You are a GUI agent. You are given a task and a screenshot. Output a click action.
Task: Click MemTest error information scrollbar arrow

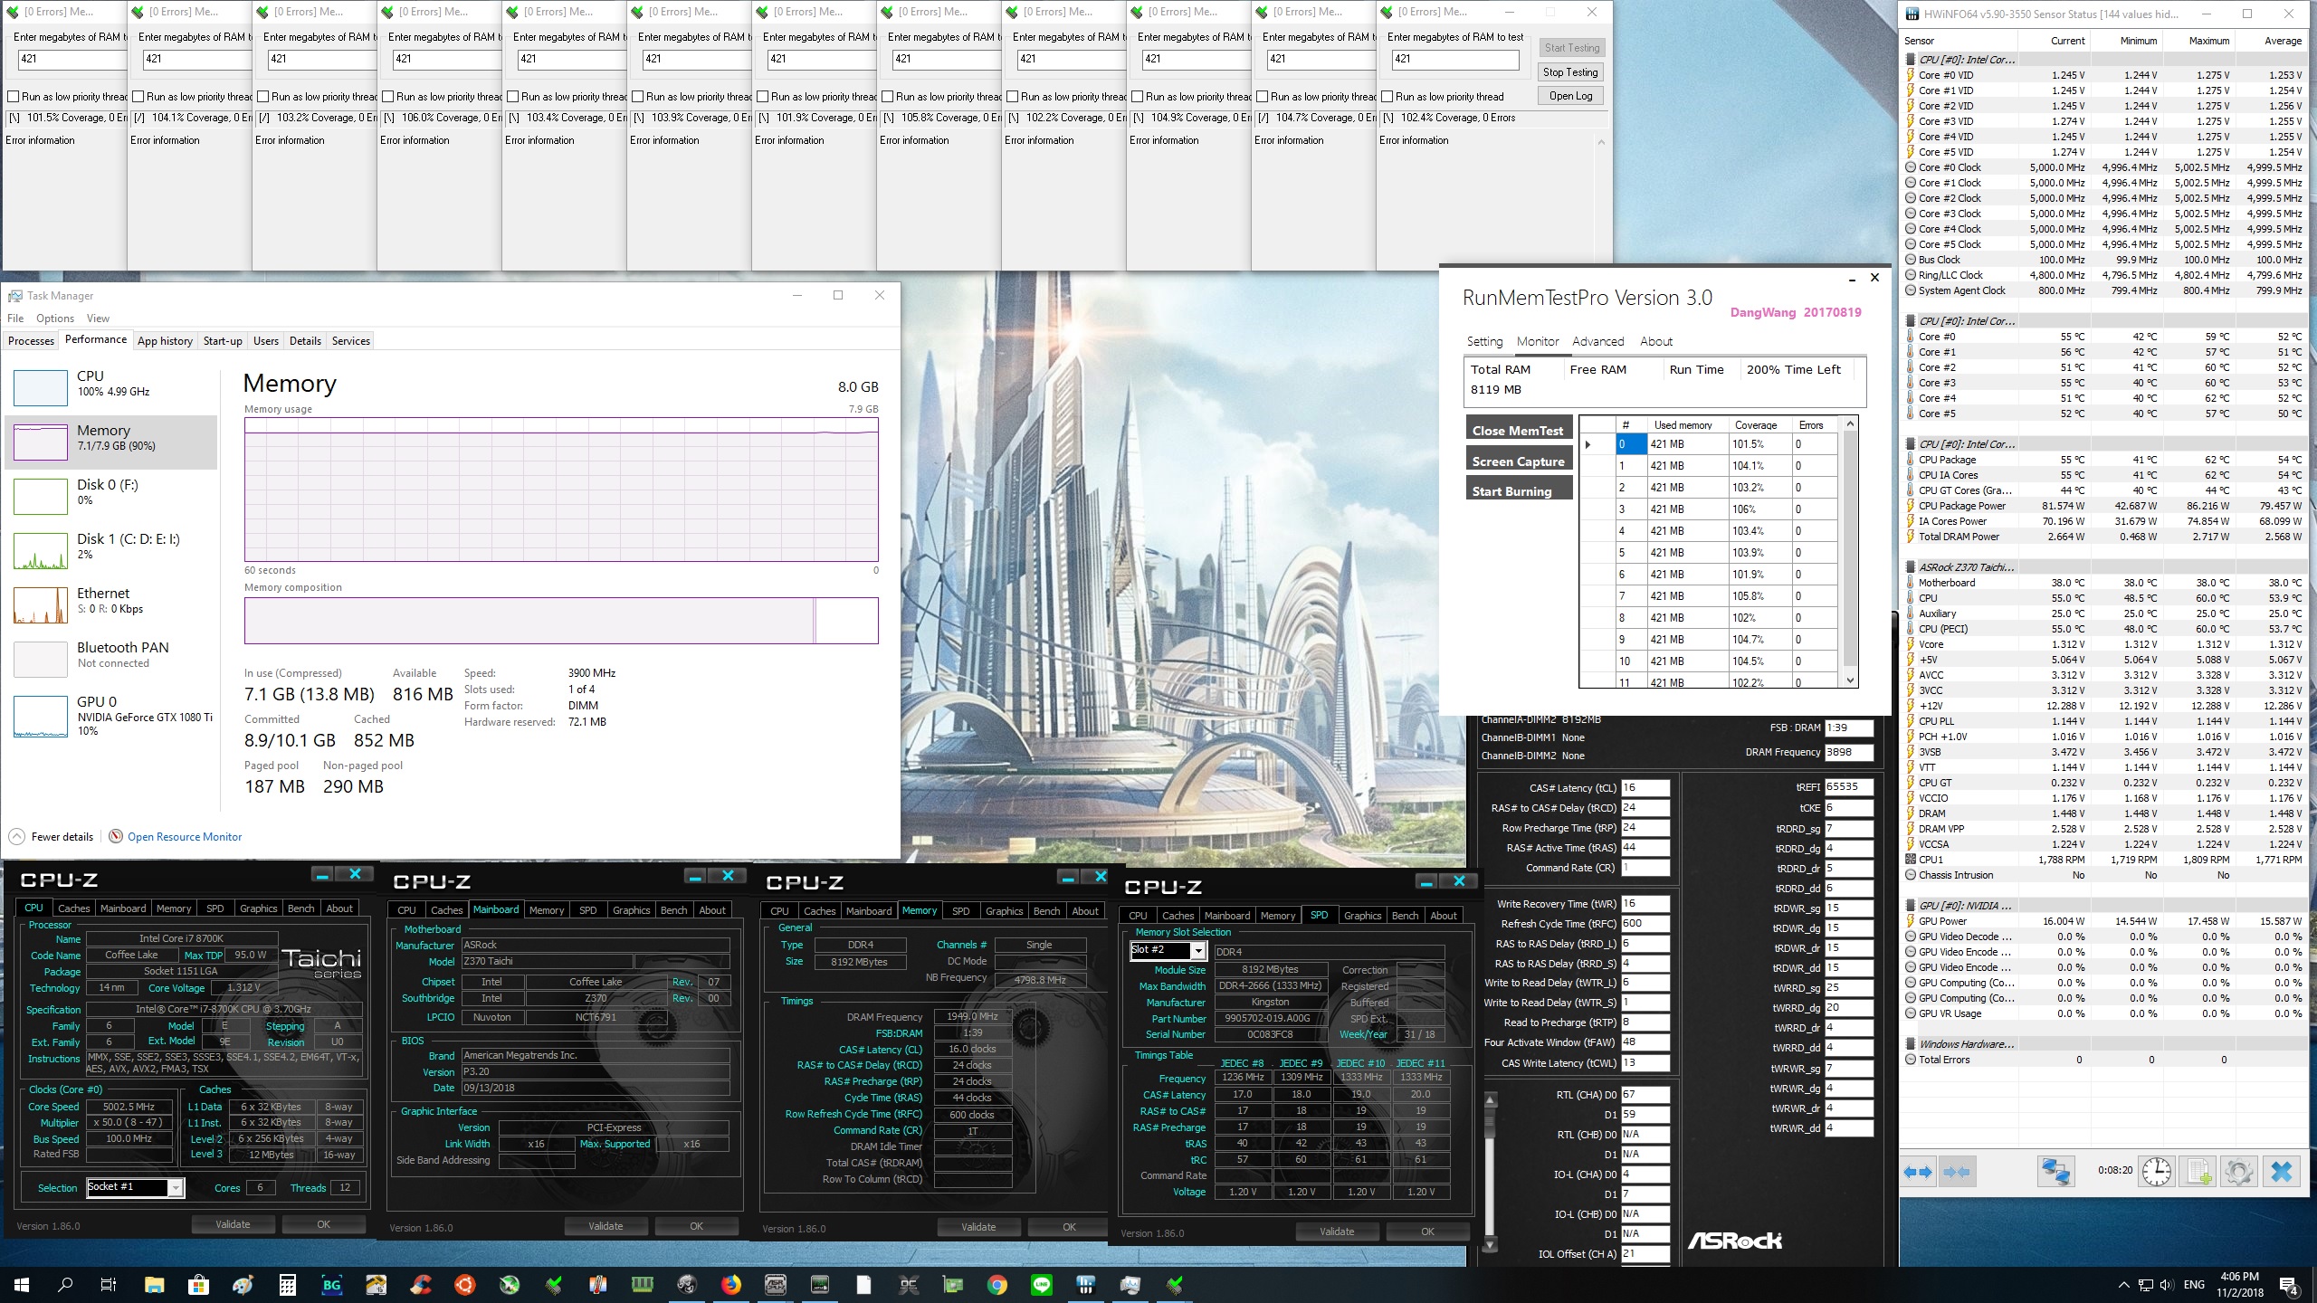coord(1601,142)
